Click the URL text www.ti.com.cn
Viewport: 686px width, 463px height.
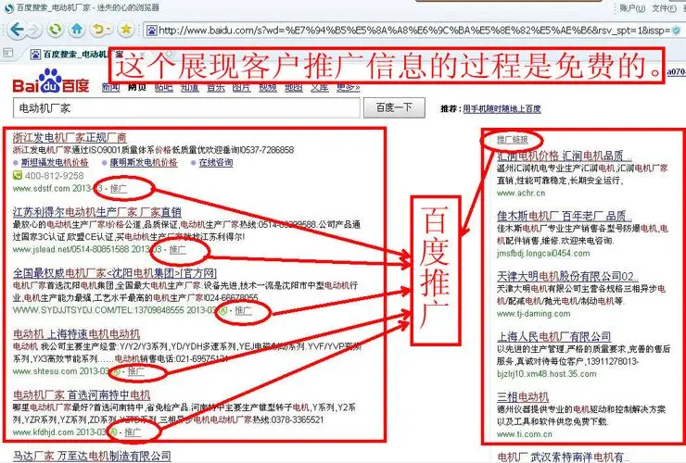click(524, 434)
